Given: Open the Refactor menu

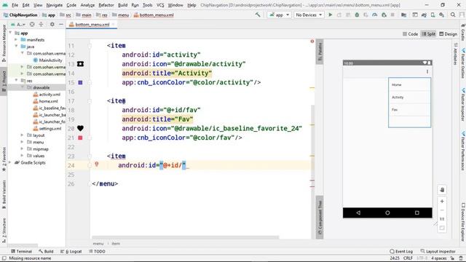Looking at the screenshot, I should click(106, 5).
